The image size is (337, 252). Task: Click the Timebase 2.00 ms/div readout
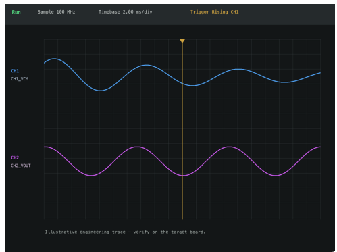126,12
